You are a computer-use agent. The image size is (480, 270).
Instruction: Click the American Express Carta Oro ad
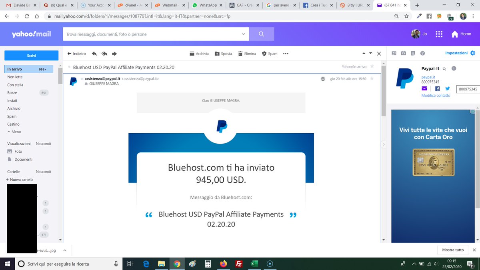[x=433, y=176]
